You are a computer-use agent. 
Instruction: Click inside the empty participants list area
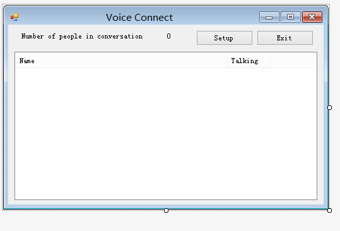point(166,133)
